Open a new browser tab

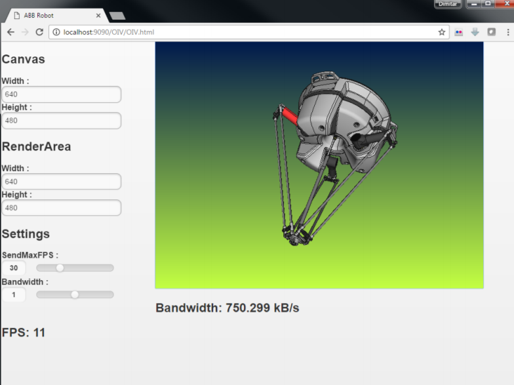click(x=117, y=15)
